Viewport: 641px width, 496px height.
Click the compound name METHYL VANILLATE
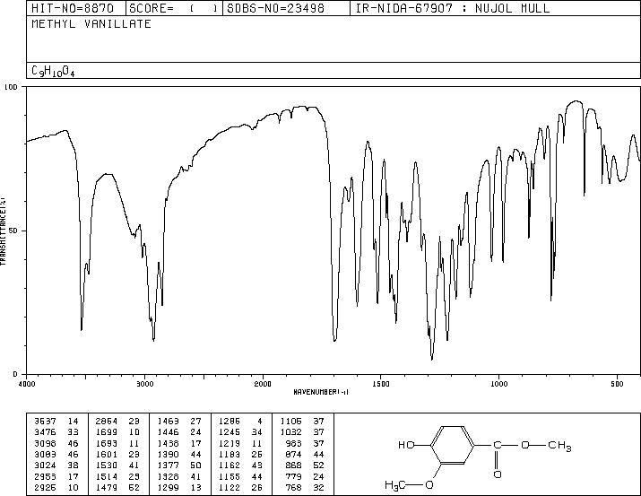click(x=91, y=23)
